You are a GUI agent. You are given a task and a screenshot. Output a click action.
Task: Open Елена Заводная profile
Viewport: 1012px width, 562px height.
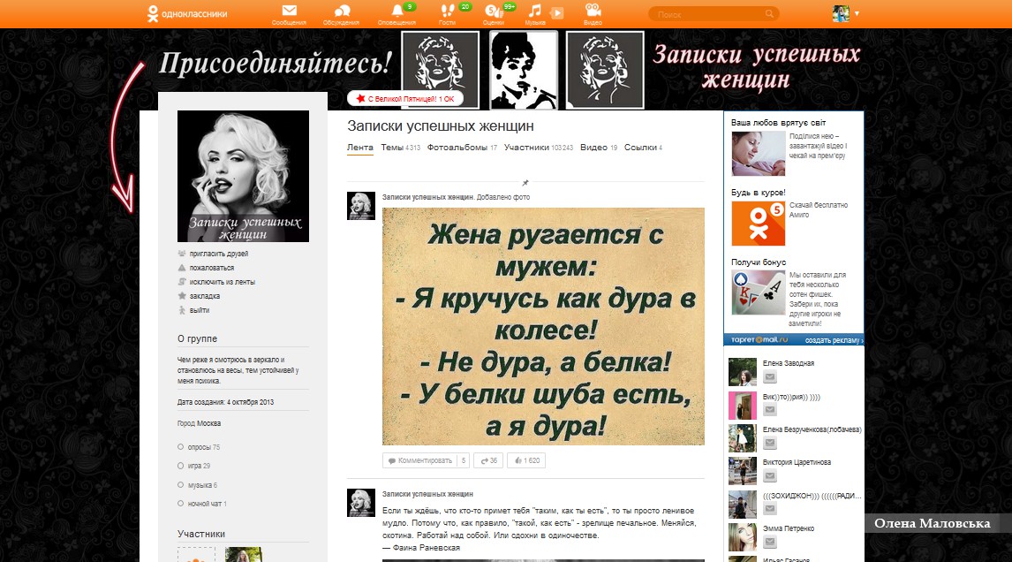coord(788,364)
